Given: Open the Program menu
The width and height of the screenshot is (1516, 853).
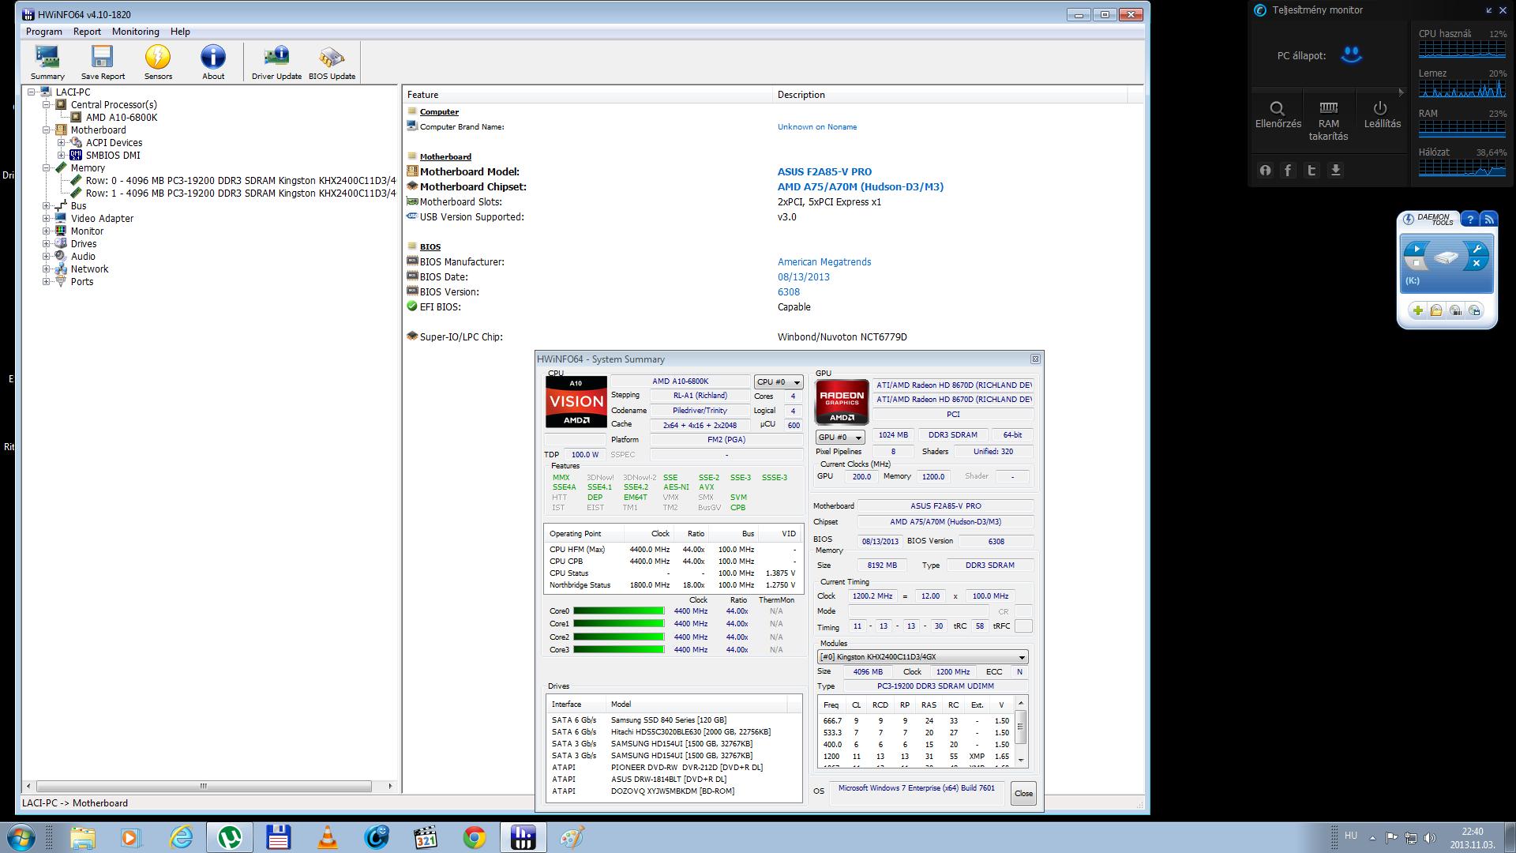Looking at the screenshot, I should (x=44, y=32).
